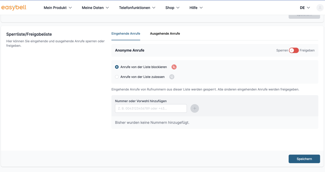Screen dimensions: 325x172
Task: Switch to the Ausgehende Anrufe tab
Action: (165, 34)
